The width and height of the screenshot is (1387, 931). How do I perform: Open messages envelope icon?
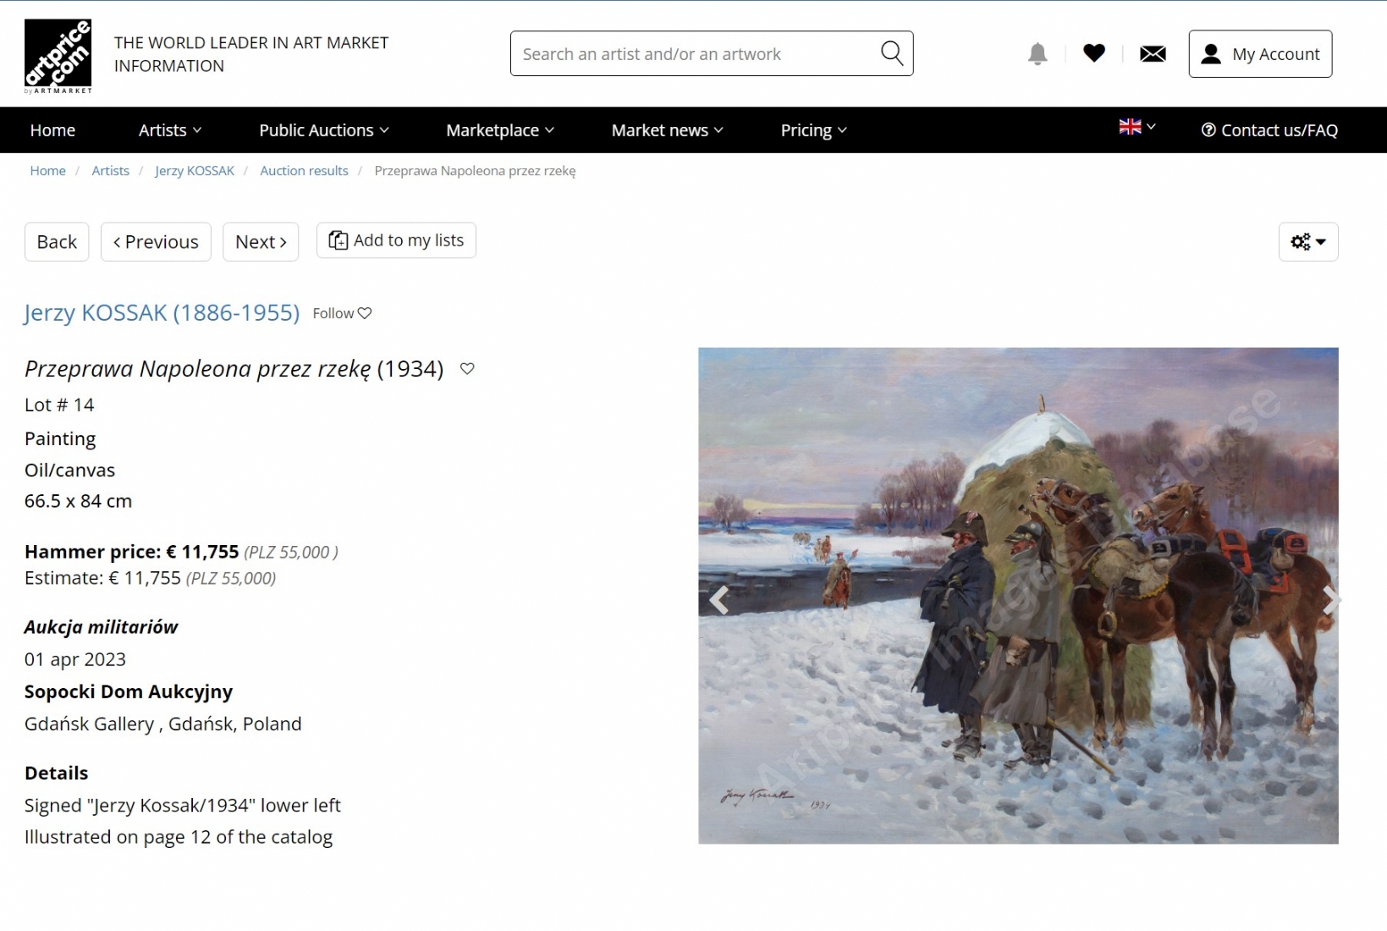tap(1153, 54)
